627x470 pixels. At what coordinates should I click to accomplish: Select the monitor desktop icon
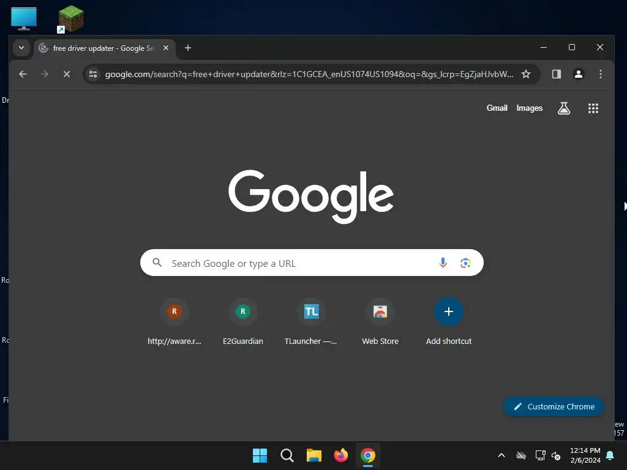24,18
